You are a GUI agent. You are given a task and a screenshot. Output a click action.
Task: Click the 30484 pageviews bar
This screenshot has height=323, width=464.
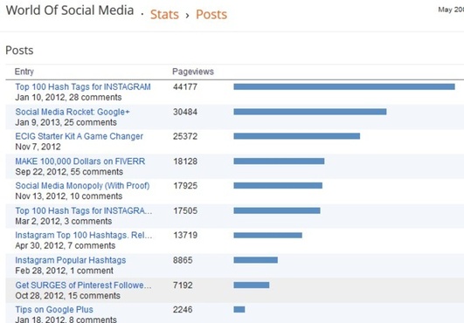[310, 112]
